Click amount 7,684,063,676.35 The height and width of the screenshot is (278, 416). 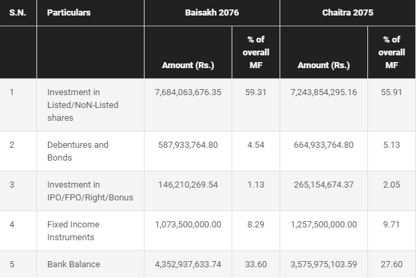click(188, 92)
